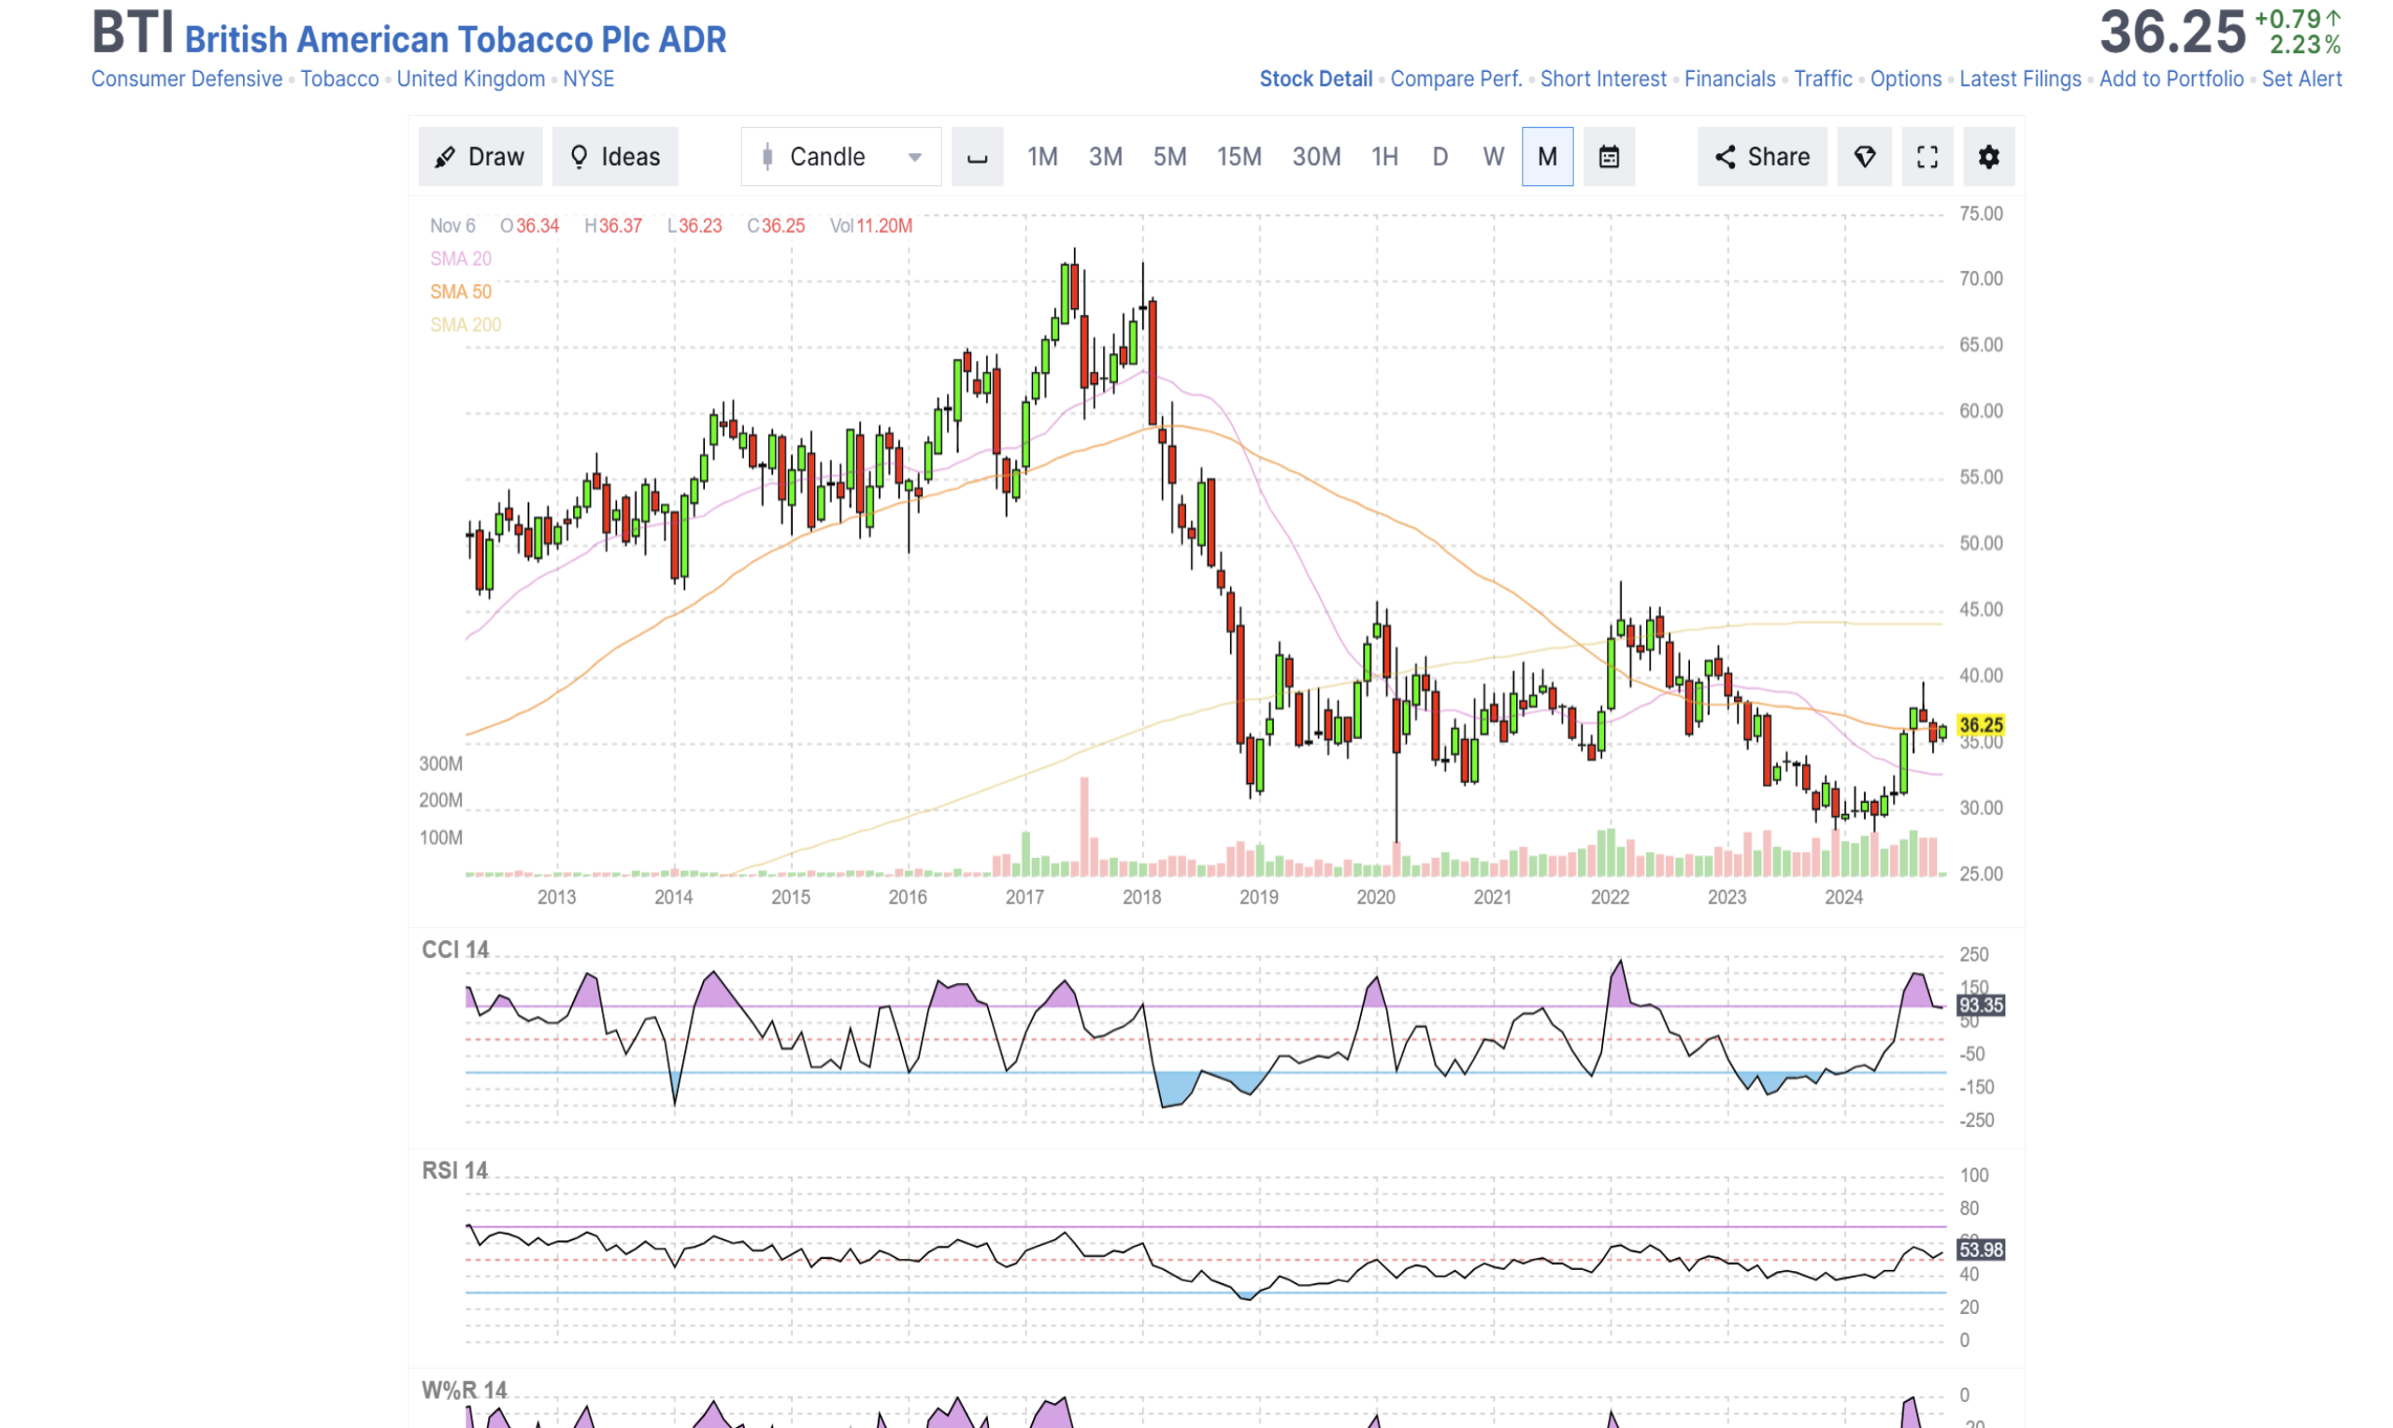The height and width of the screenshot is (1428, 2393).
Task: Open the date range calendar icon
Action: pos(1609,157)
